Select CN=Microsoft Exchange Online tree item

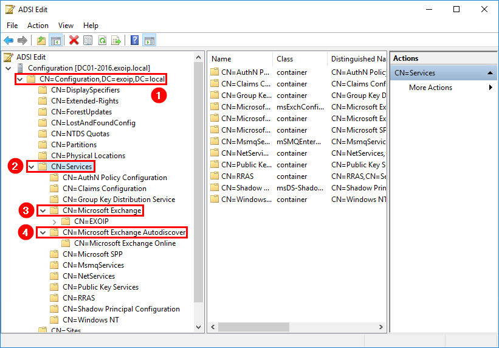[x=125, y=243]
